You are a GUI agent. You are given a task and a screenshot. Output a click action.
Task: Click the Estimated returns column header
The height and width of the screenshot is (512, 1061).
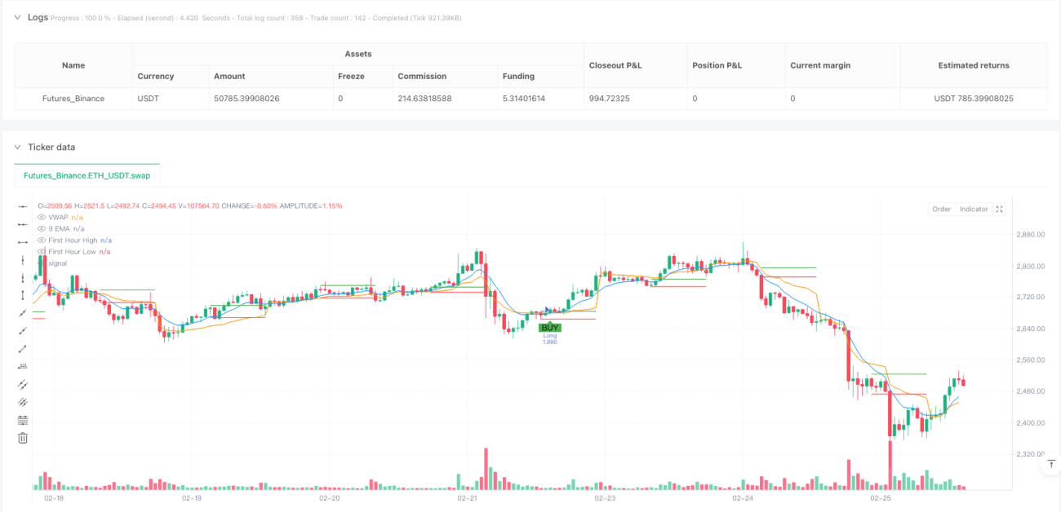click(974, 65)
